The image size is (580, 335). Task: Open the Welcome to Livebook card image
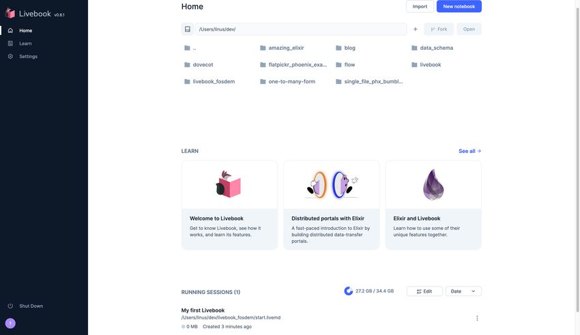click(x=229, y=184)
